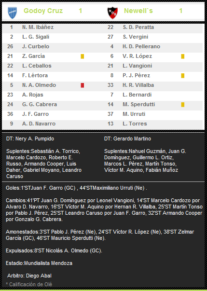The width and height of the screenshot is (207, 291).
Task: Open the Newell's team name
Action: (138, 11)
